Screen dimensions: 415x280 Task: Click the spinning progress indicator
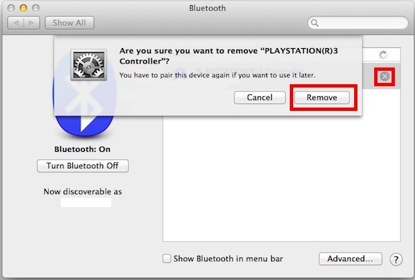click(x=383, y=55)
